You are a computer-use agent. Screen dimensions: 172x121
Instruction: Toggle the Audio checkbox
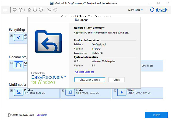pos(63,90)
